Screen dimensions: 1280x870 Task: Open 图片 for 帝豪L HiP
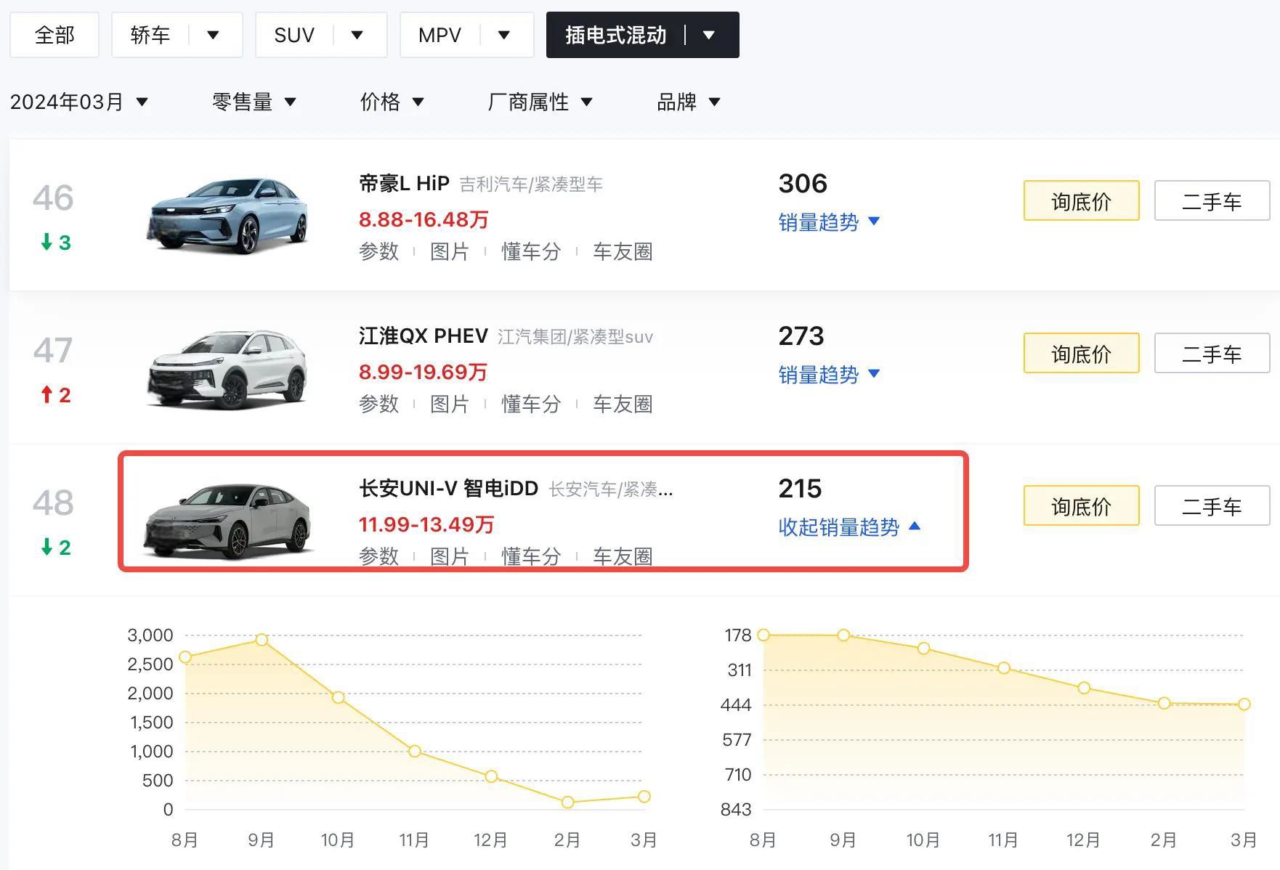(x=450, y=251)
